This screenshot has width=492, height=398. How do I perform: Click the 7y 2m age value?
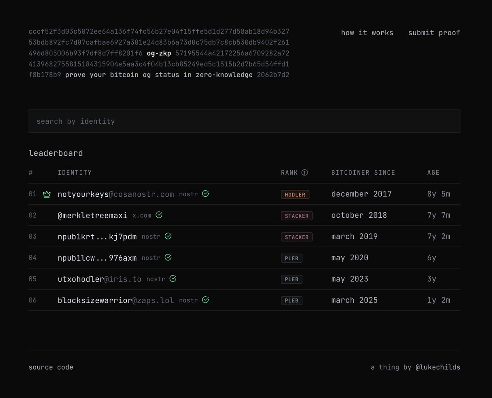pos(439,237)
